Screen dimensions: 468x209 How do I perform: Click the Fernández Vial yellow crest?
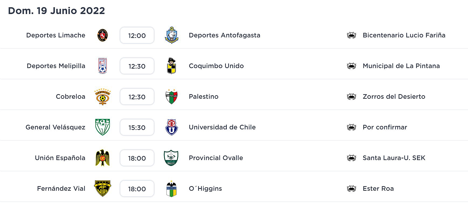pos(103,189)
